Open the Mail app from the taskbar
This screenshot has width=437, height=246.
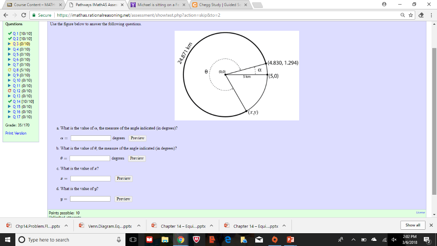(x=259, y=239)
